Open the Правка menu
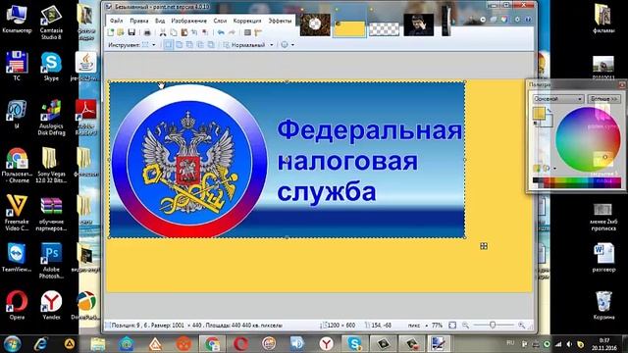628x353 pixels. (139, 21)
